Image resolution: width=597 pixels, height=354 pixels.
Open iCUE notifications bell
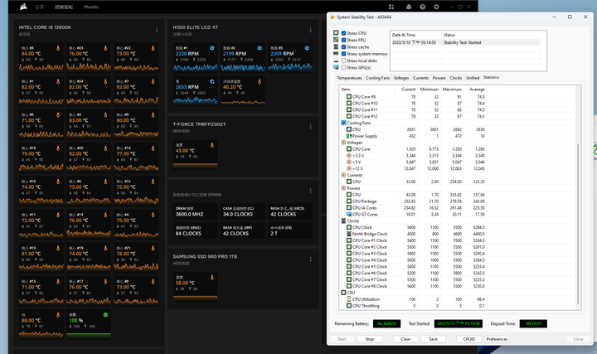click(409, 7)
